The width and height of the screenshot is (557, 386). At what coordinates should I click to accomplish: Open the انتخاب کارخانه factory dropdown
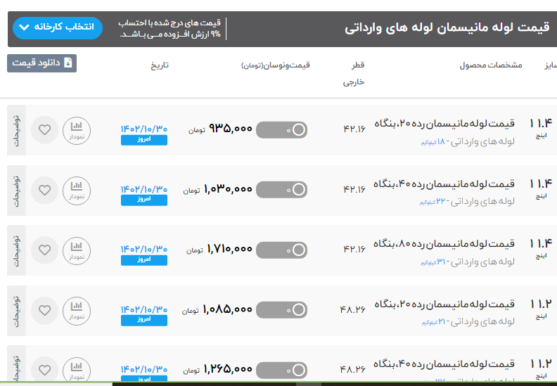pyautogui.click(x=58, y=27)
